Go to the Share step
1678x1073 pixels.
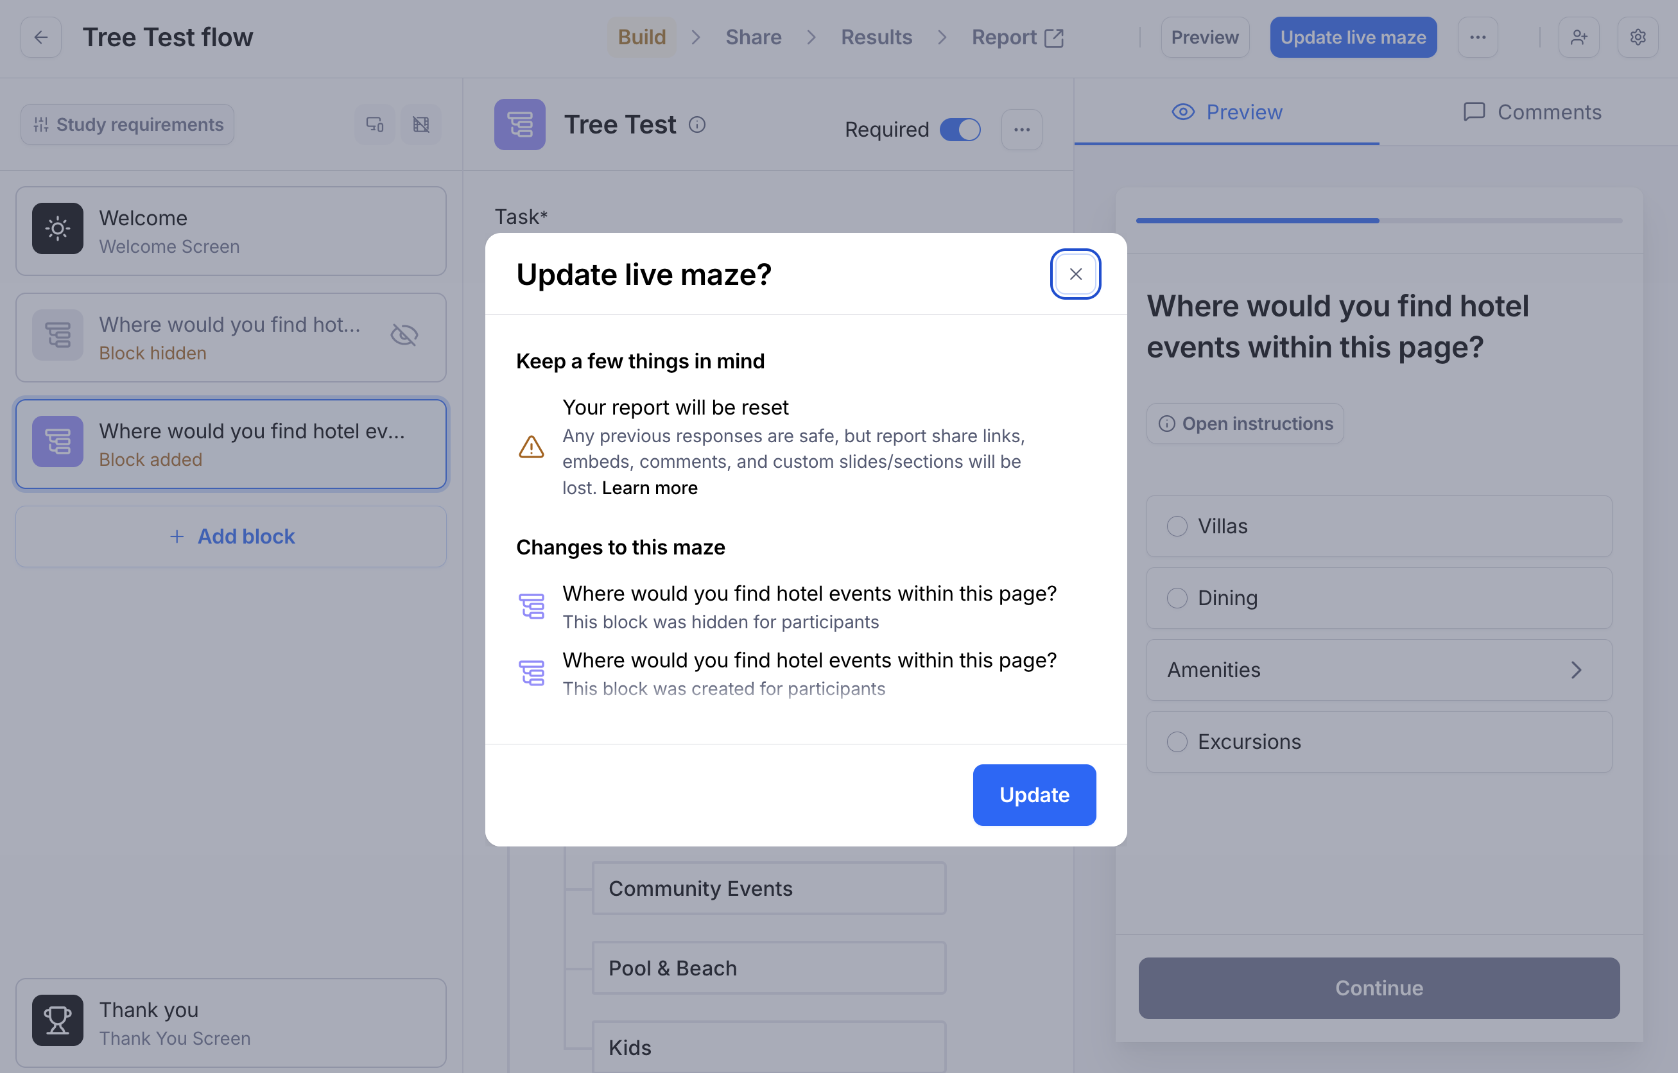tap(753, 37)
